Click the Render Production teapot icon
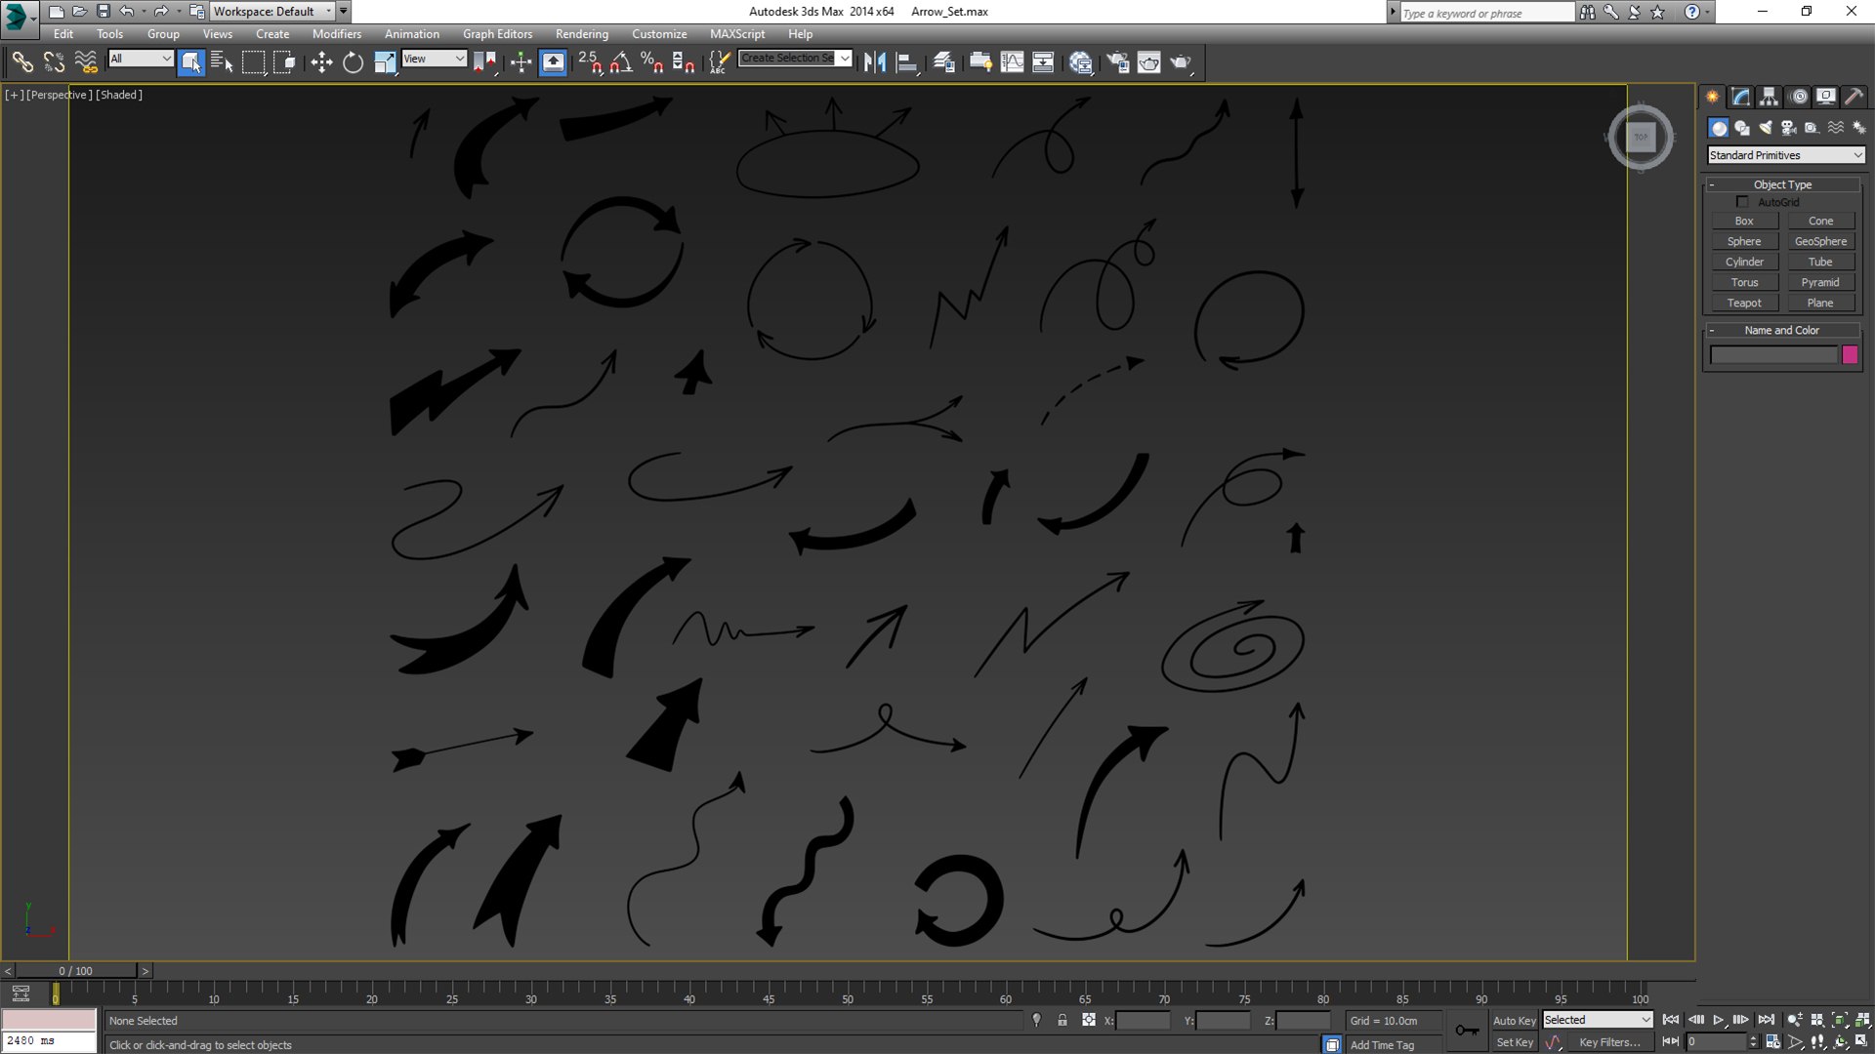 click(1182, 62)
